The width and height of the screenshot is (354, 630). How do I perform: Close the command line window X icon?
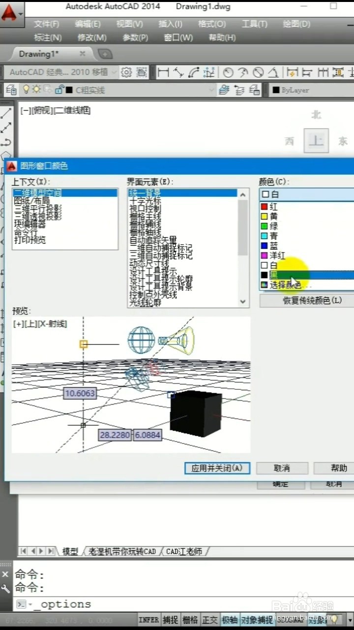(5, 574)
